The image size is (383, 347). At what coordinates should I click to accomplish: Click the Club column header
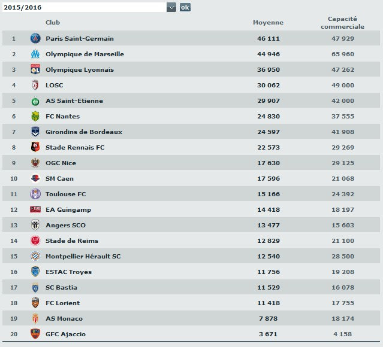pos(53,23)
